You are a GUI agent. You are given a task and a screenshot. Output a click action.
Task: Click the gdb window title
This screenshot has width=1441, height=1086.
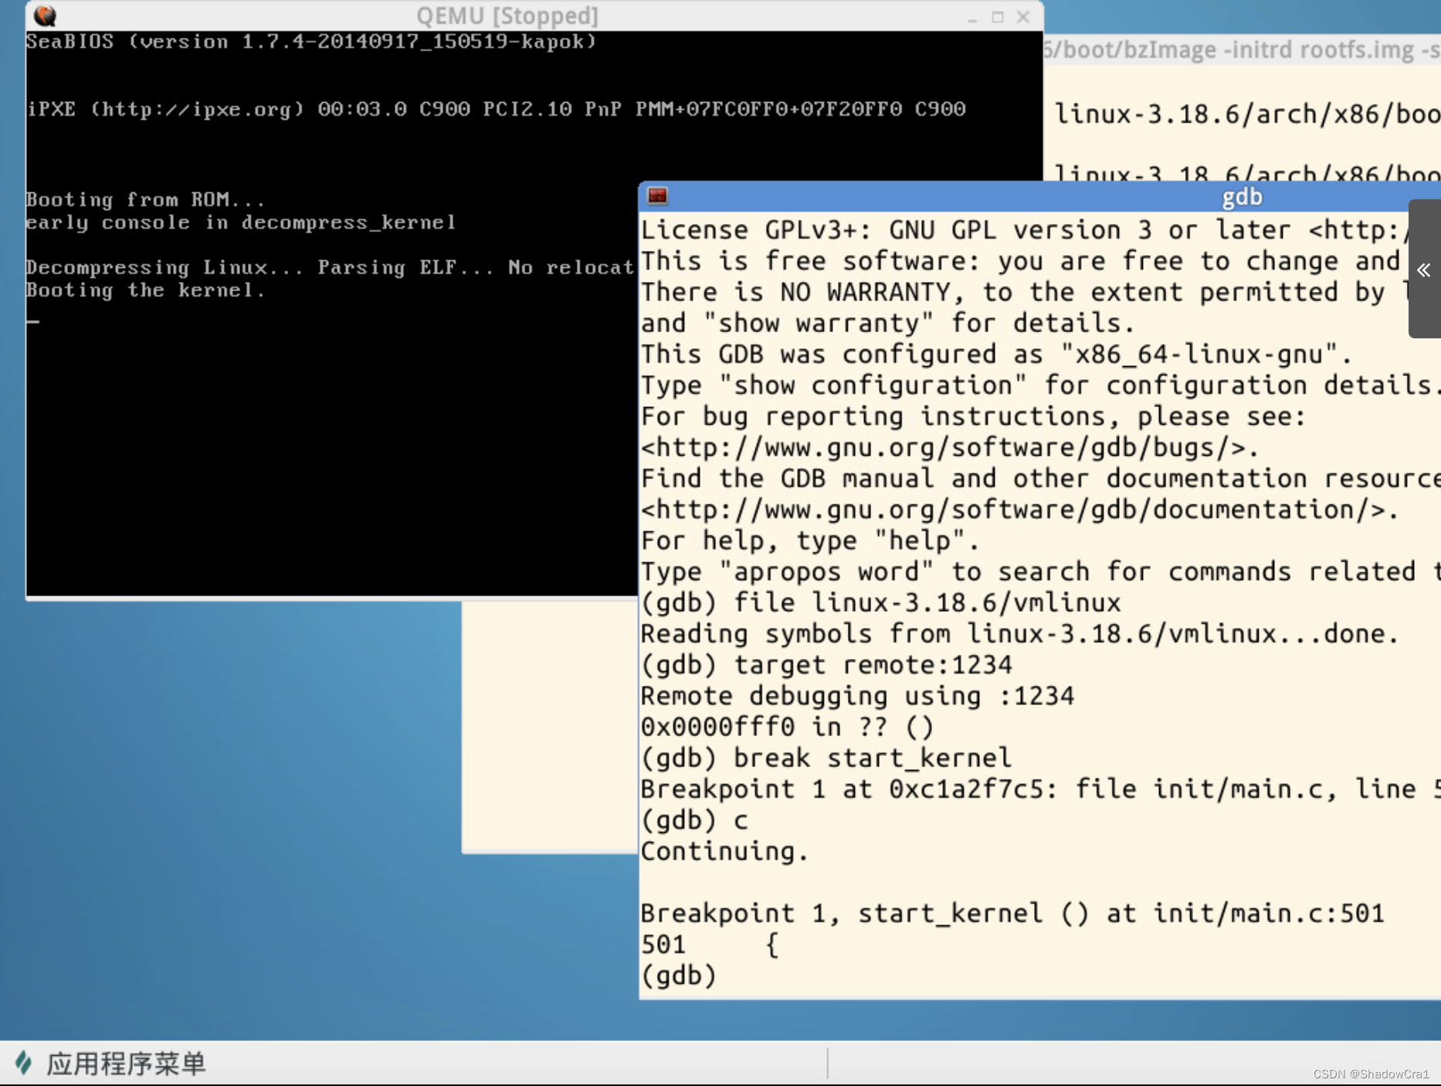pos(1242,197)
